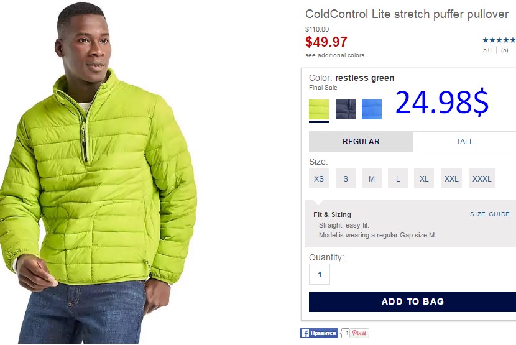The width and height of the screenshot is (516, 345).
Task: Open the SIZE GUIDE link
Action: click(490, 214)
